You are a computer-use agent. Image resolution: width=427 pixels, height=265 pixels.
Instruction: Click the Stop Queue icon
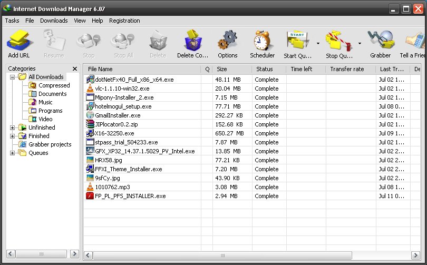click(339, 41)
